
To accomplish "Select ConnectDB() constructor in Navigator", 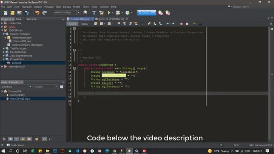I will tap(17, 95).
